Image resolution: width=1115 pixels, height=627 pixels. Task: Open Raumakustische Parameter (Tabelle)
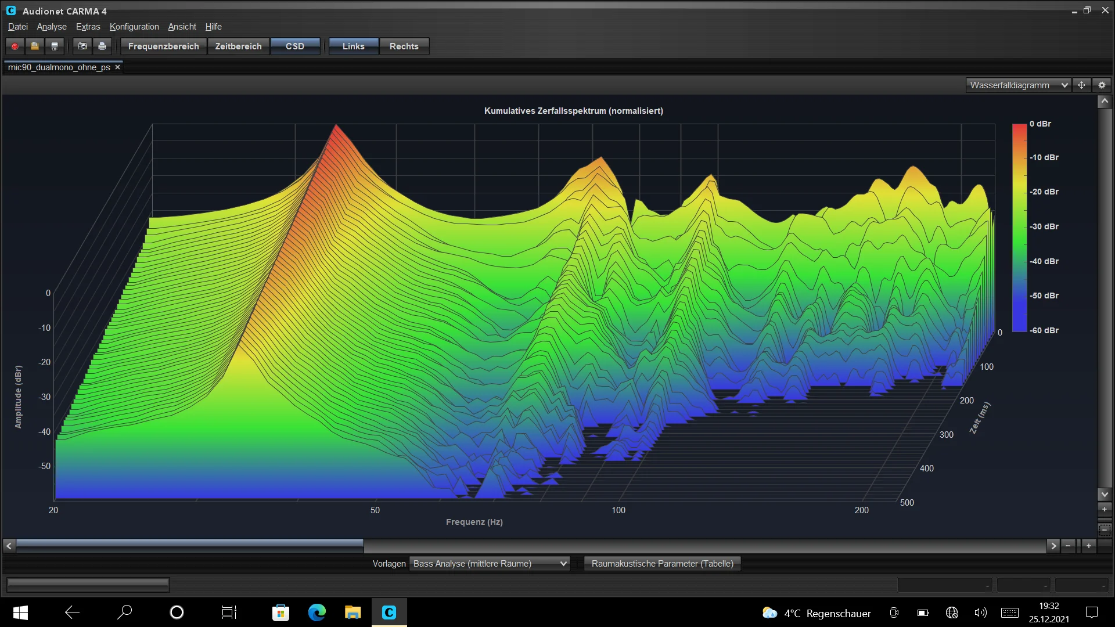662,564
